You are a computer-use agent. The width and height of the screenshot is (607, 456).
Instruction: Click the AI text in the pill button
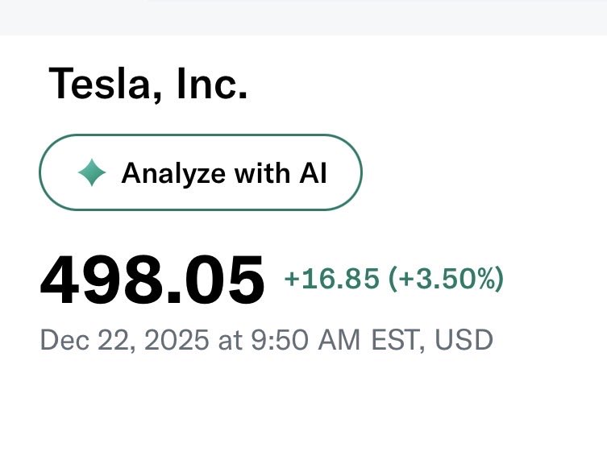[x=311, y=173]
